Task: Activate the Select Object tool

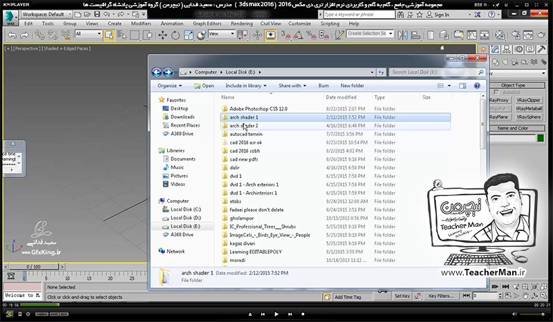Action: (x=109, y=35)
